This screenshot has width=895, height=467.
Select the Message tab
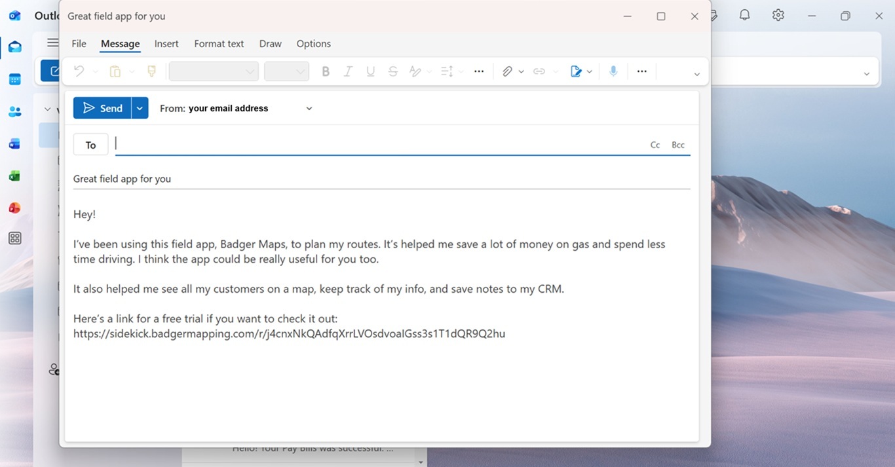pos(120,43)
